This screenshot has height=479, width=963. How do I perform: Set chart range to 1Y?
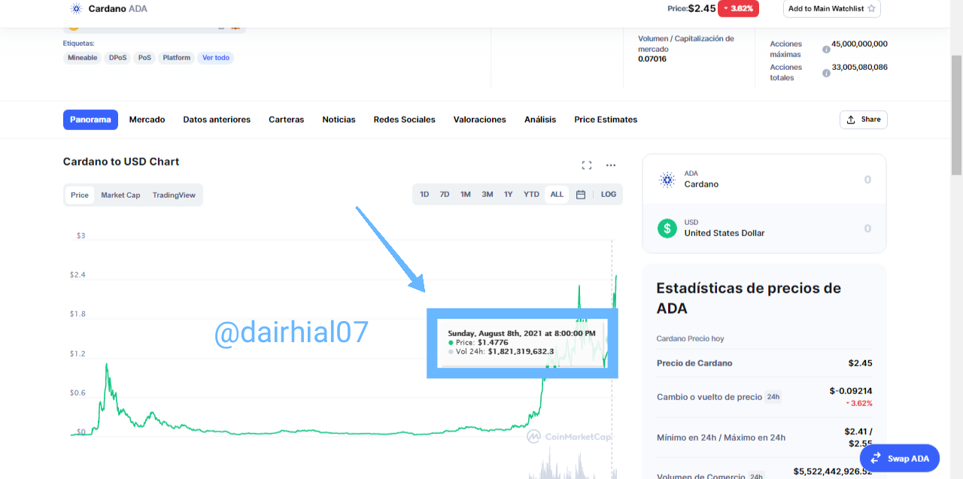tap(509, 195)
